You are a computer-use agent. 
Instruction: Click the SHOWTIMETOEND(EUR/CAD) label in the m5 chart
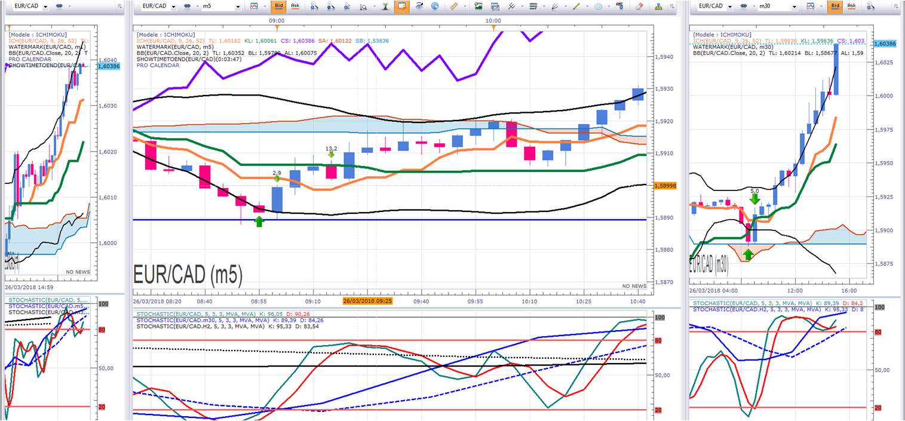pyautogui.click(x=189, y=60)
